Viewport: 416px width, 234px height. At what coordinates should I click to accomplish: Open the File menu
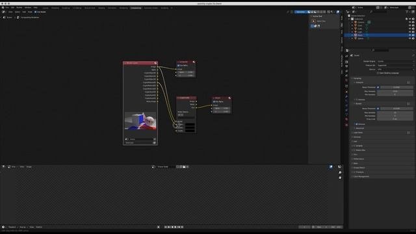(7, 8)
